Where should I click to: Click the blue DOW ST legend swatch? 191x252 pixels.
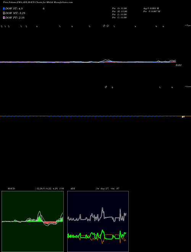click(4, 8)
